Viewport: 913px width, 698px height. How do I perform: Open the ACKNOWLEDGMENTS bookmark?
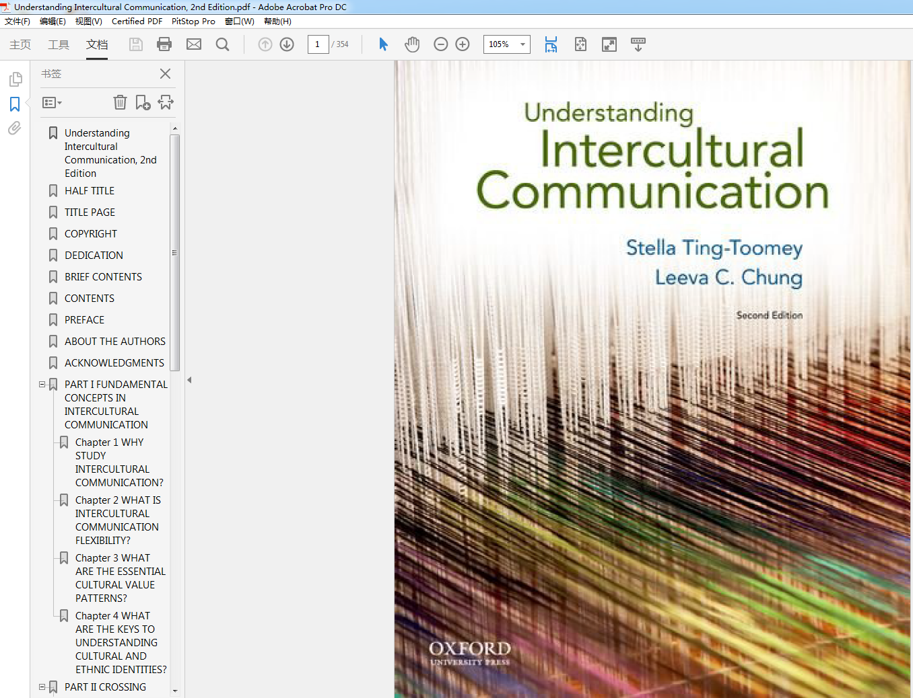pyautogui.click(x=114, y=363)
